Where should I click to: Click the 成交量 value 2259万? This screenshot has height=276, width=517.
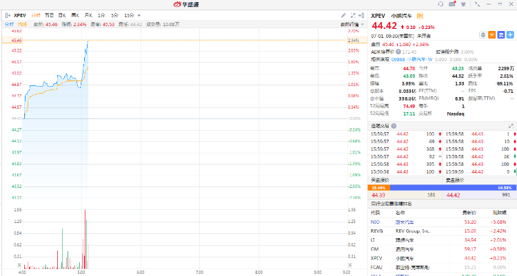(506, 69)
